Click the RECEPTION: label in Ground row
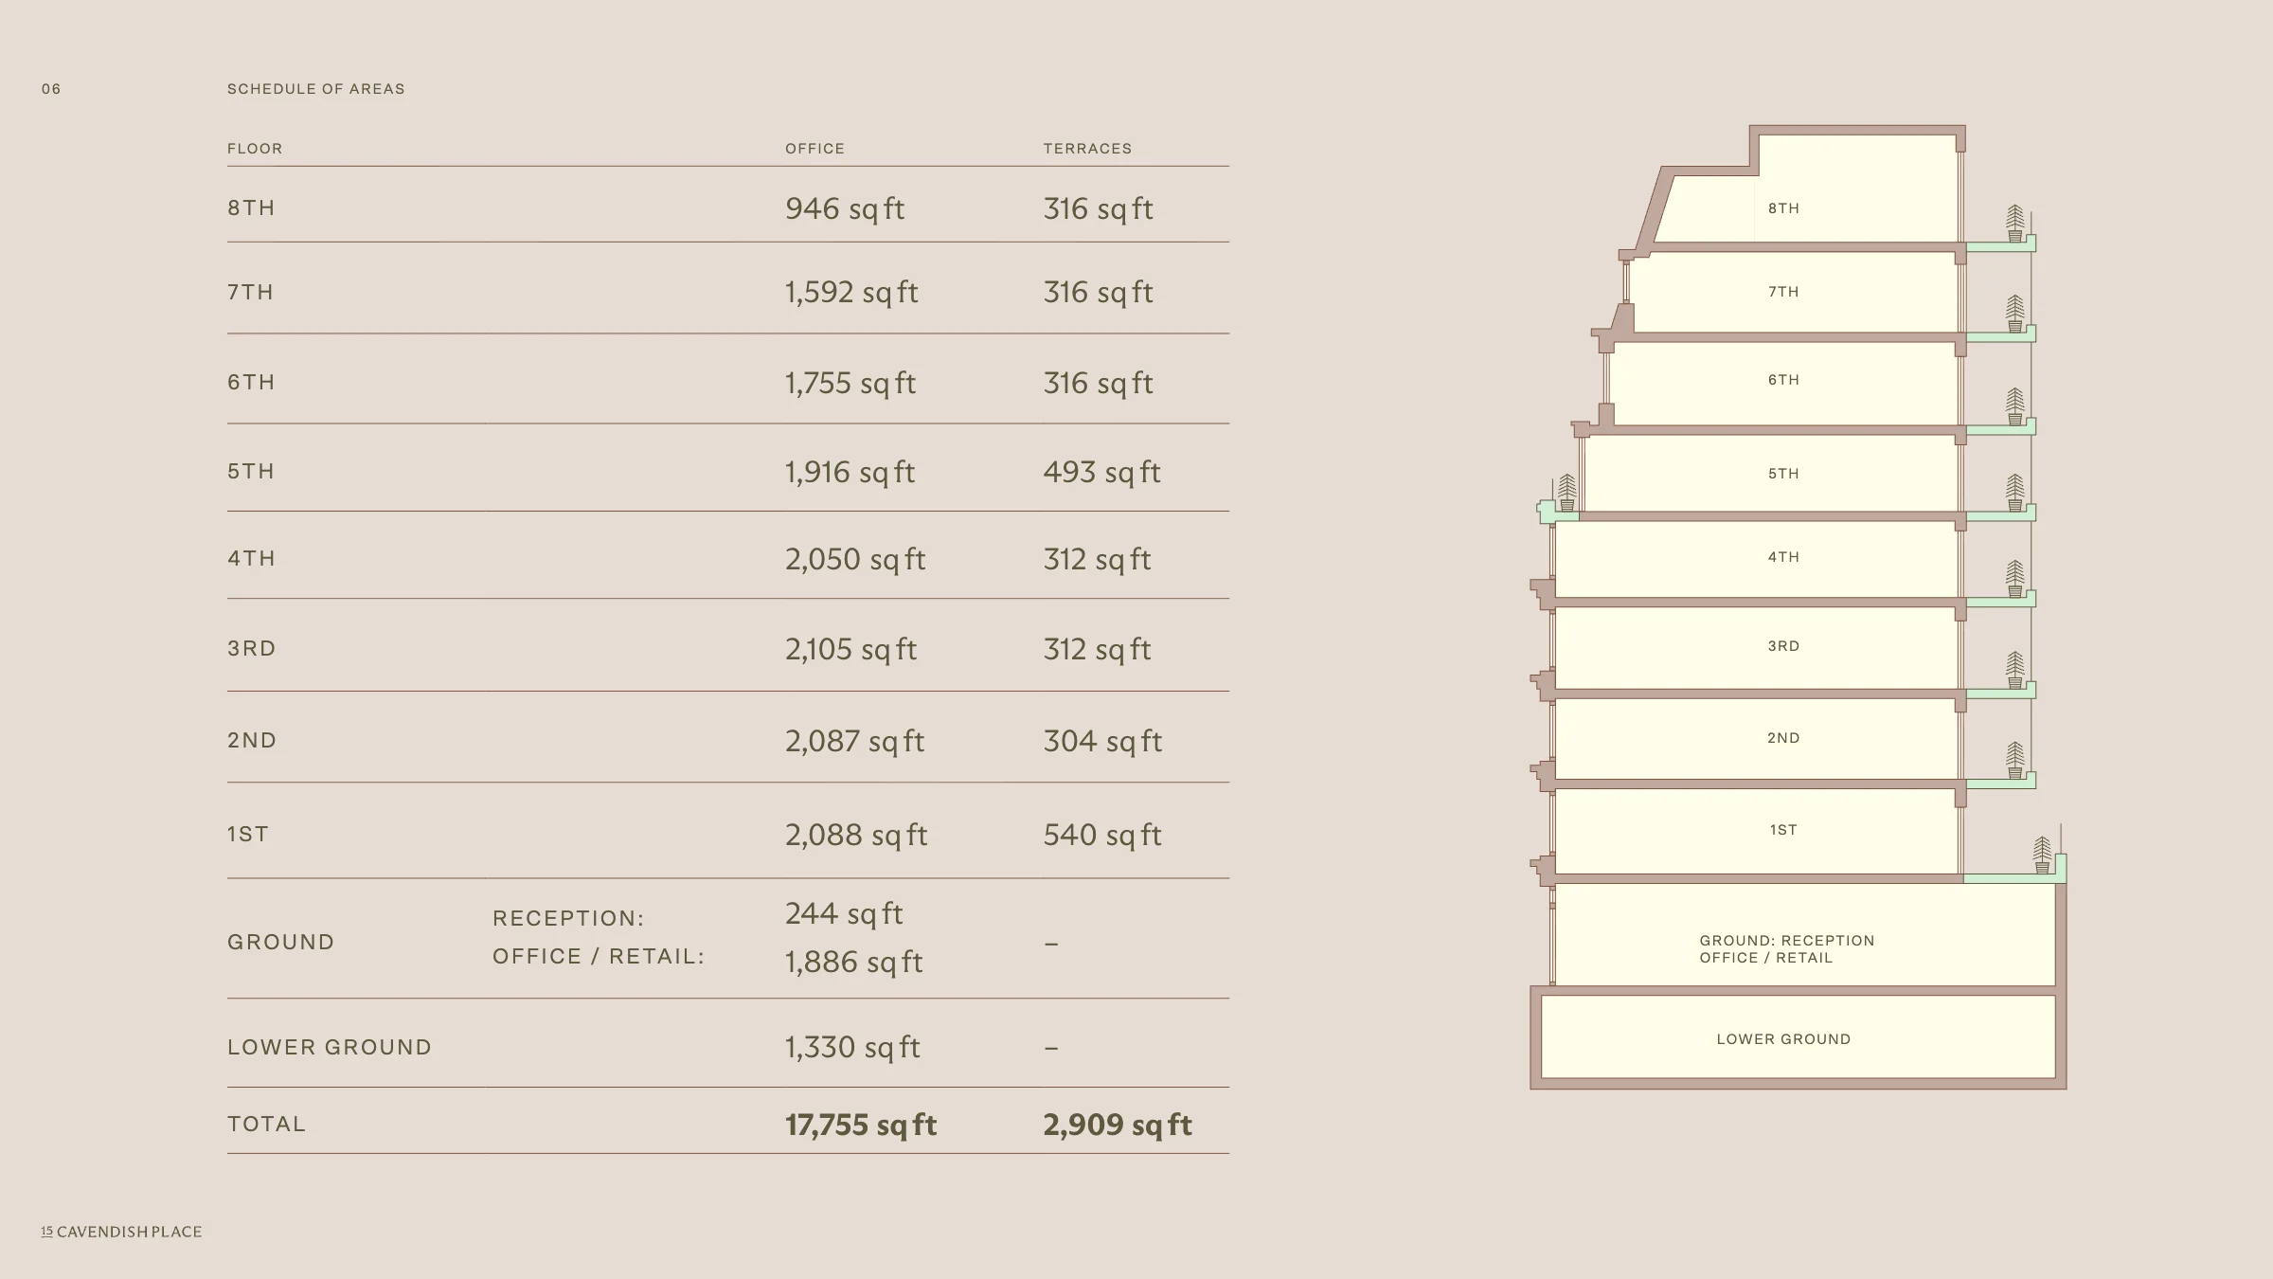 click(x=568, y=918)
